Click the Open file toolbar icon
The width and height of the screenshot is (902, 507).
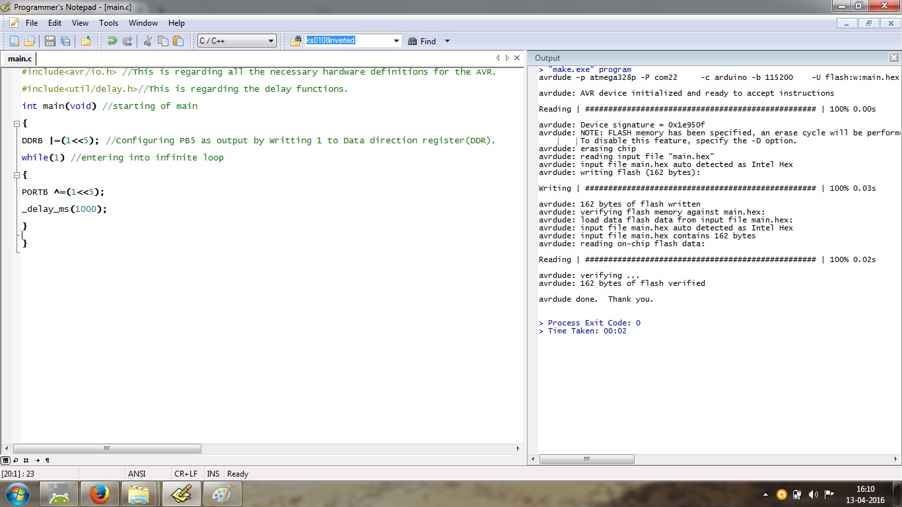29,41
